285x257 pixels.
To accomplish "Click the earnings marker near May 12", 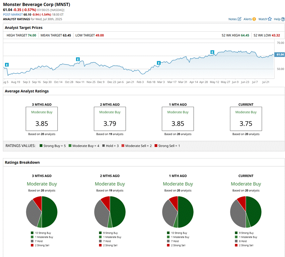I will click(212, 52).
